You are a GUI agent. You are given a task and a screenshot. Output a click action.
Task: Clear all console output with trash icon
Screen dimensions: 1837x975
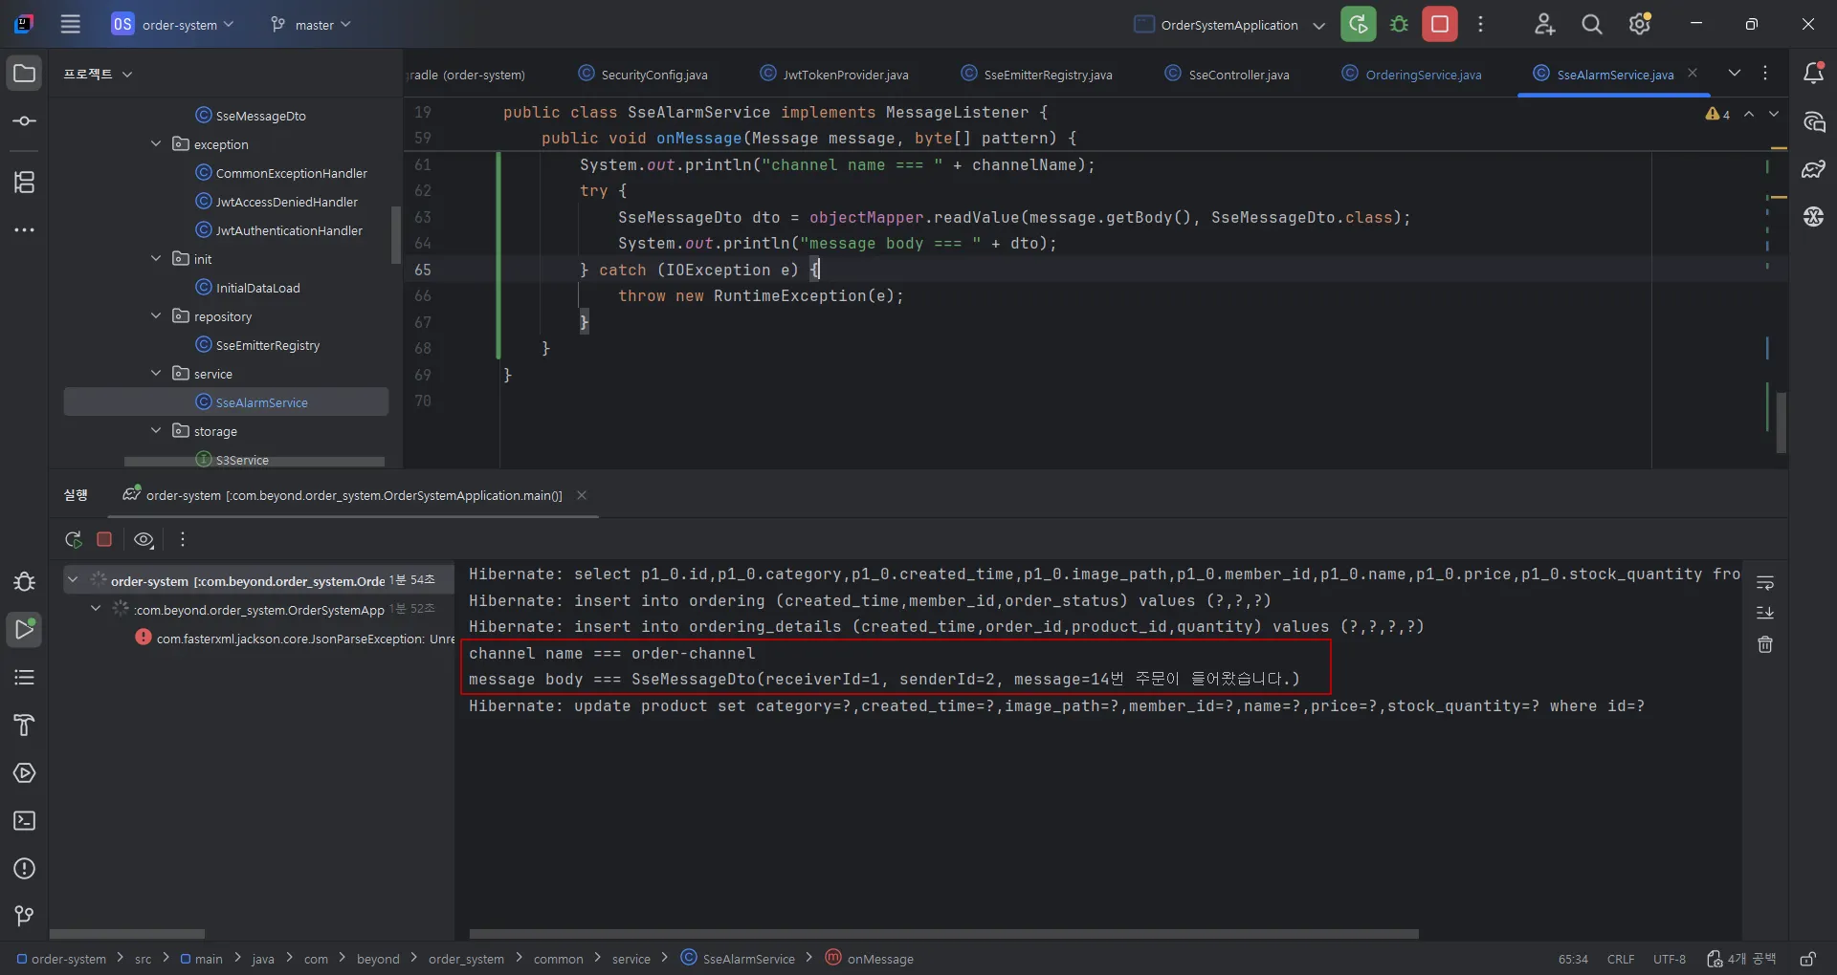pyautogui.click(x=1765, y=645)
